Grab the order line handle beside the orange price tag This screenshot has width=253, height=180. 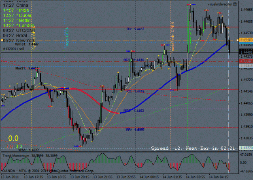pyautogui.click(x=238, y=40)
